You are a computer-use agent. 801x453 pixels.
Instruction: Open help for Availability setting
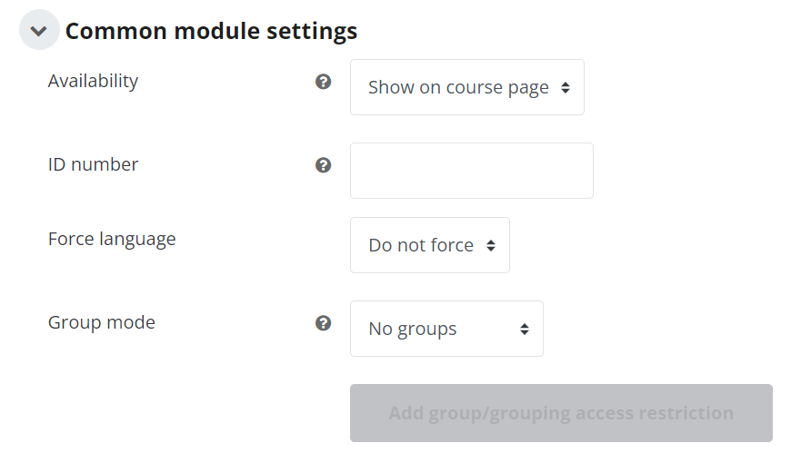pos(323,81)
